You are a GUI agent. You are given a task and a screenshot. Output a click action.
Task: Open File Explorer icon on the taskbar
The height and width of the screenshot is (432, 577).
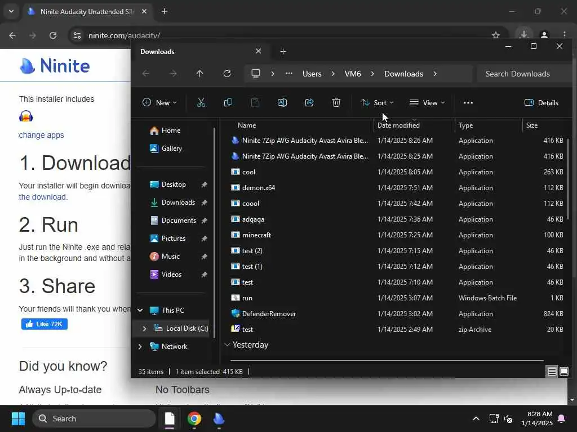170,418
